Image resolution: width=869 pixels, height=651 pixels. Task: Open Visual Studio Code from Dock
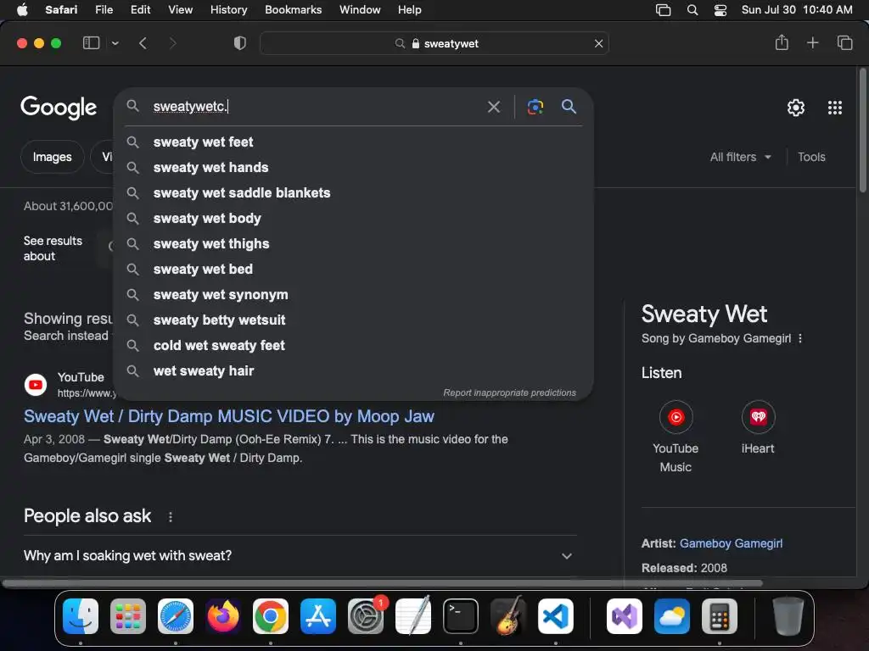(556, 616)
